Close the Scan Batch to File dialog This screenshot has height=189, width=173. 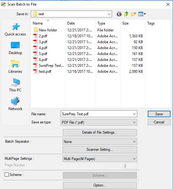click(x=168, y=4)
